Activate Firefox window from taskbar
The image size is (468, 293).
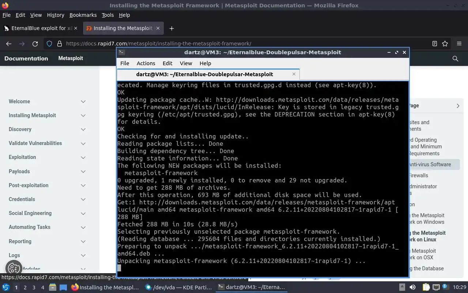pos(105,288)
